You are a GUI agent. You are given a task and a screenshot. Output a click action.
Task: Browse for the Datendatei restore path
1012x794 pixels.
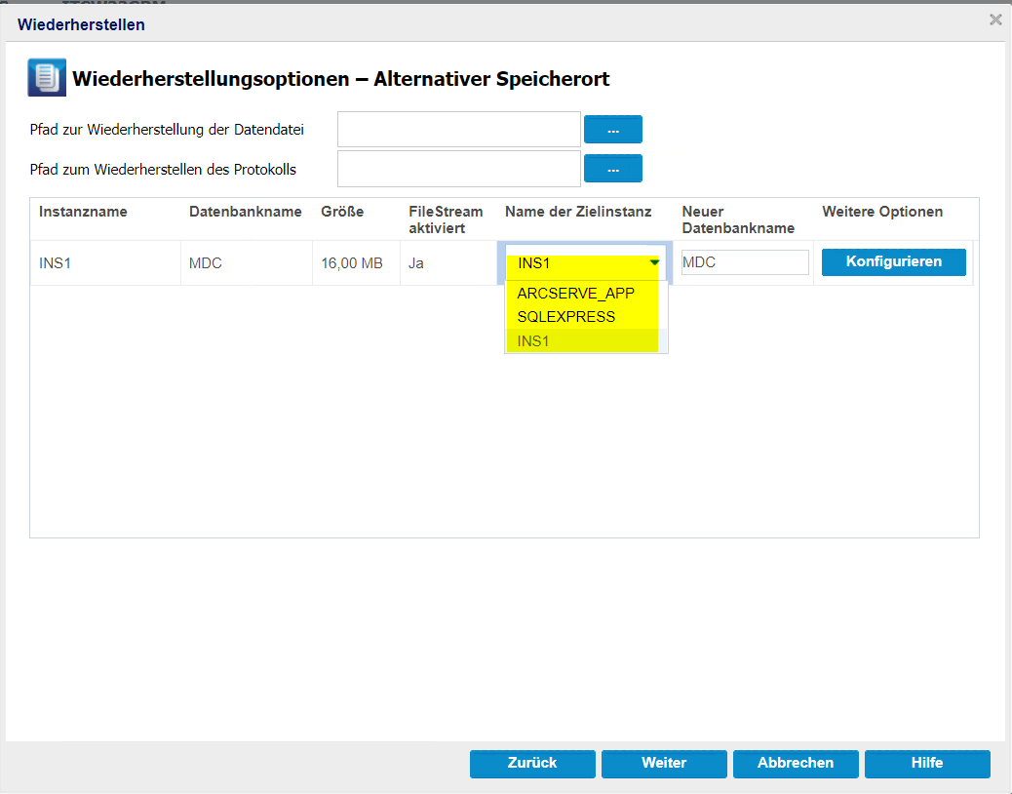pos(612,130)
